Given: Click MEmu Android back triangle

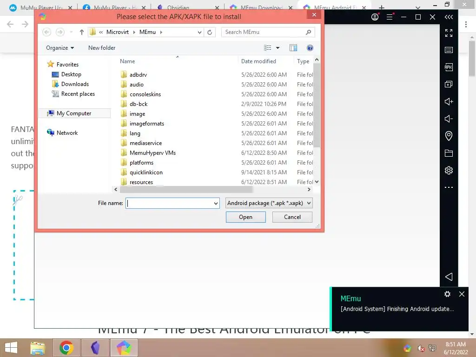Looking at the screenshot, I should [449, 277].
